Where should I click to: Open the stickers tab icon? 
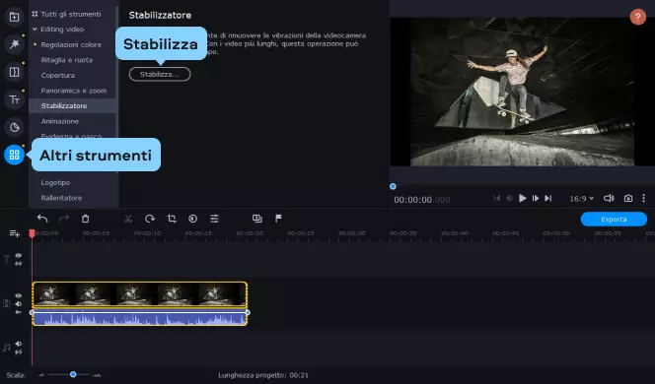[x=14, y=127]
